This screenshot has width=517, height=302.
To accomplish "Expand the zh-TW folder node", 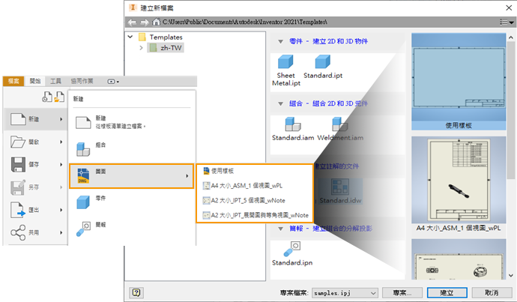I will [x=141, y=48].
